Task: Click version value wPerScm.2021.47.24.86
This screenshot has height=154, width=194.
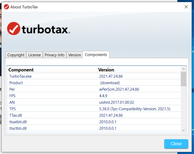Action: [x=119, y=89]
